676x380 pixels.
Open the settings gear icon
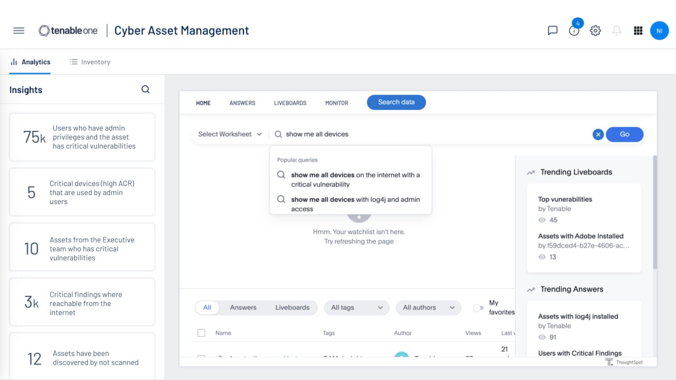(x=595, y=31)
